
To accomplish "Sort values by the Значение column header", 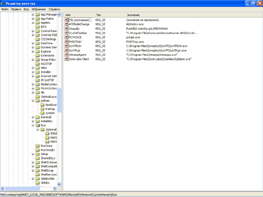I will tap(161, 15).
